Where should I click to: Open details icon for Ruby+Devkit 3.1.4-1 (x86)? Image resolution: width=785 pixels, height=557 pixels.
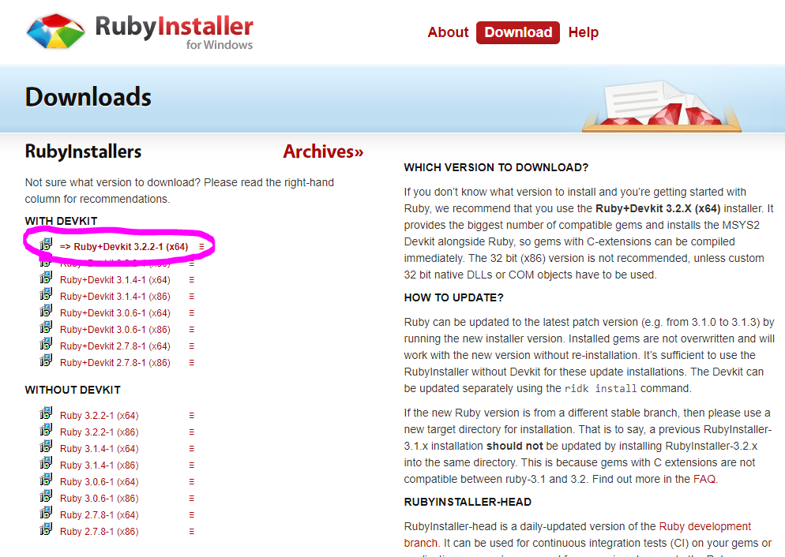point(191,297)
